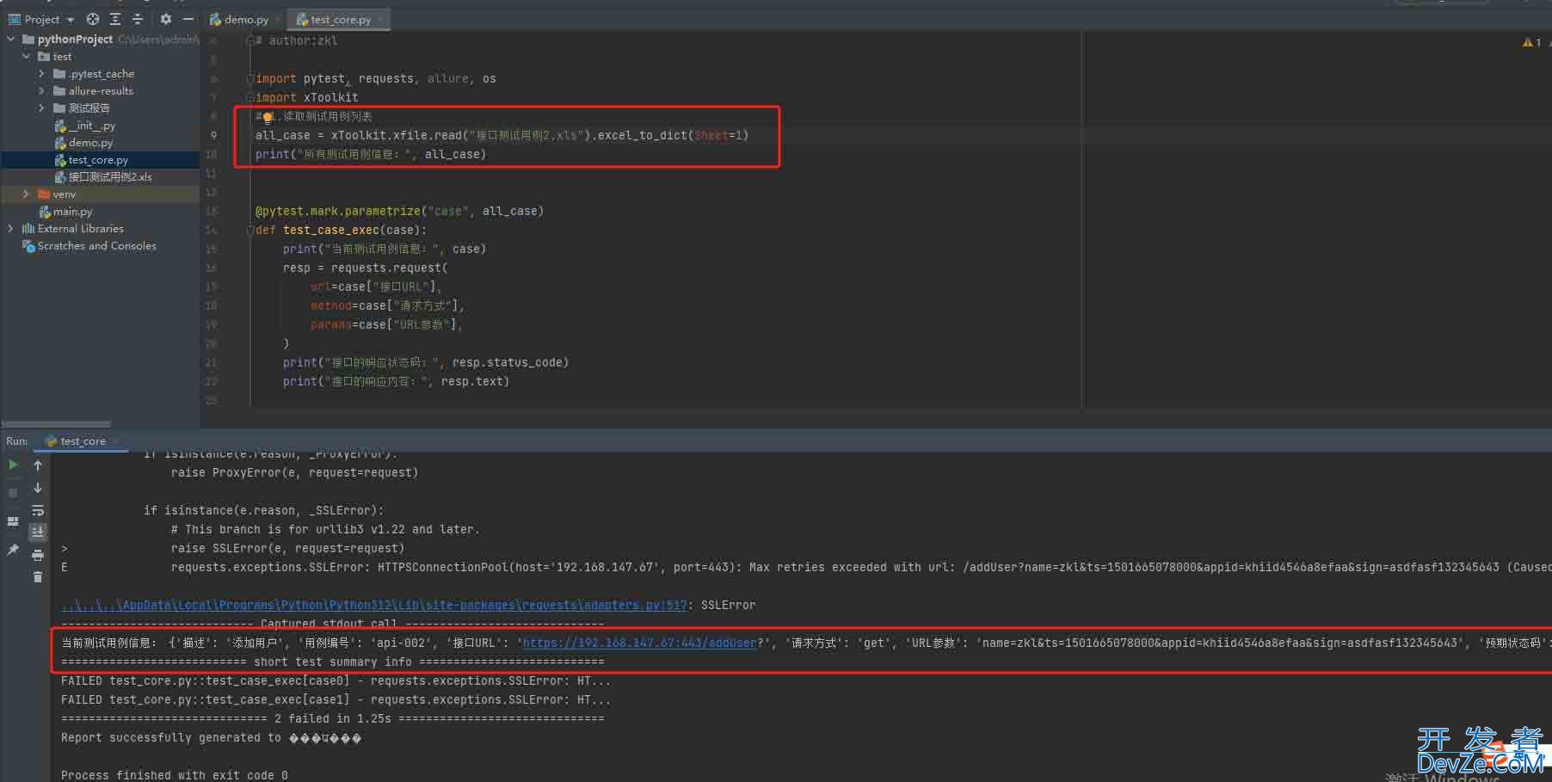Close the demo.py editor tab
This screenshot has height=782, width=1552.
[x=278, y=19]
